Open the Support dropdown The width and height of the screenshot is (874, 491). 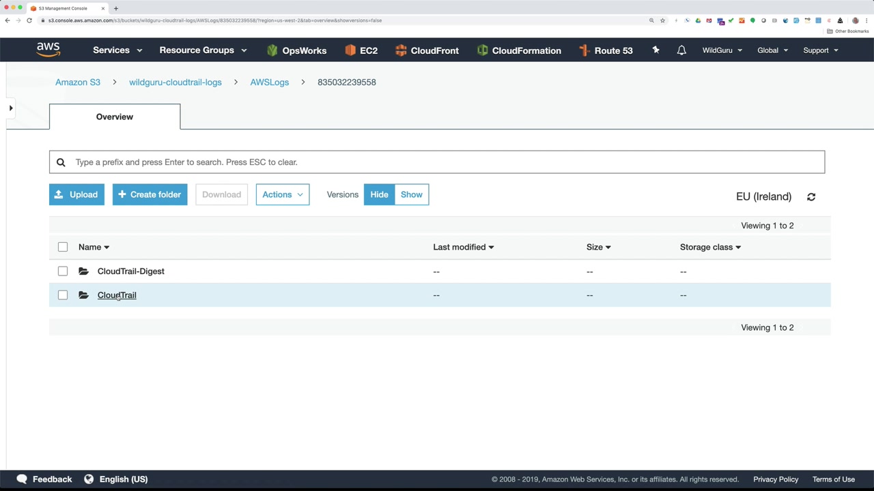click(821, 50)
